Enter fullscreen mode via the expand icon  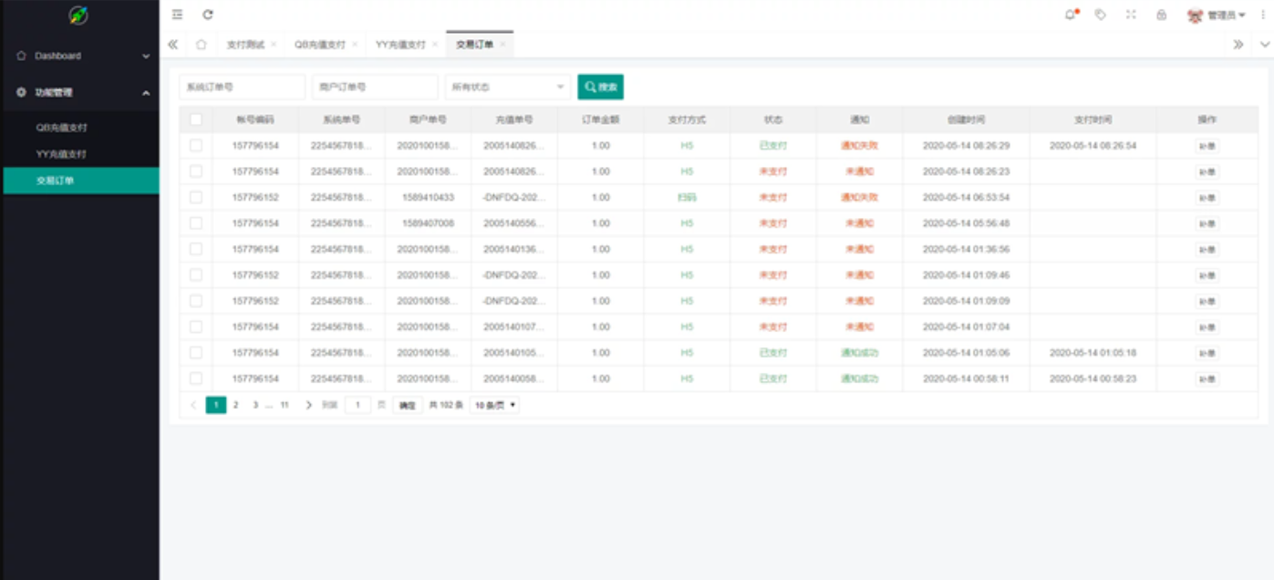click(x=1131, y=15)
